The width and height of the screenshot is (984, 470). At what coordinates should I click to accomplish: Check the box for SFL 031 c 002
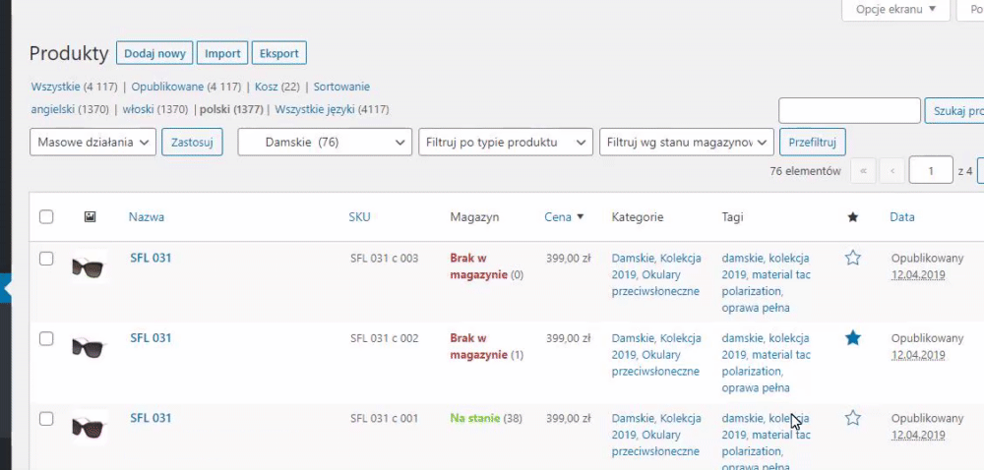click(x=46, y=338)
